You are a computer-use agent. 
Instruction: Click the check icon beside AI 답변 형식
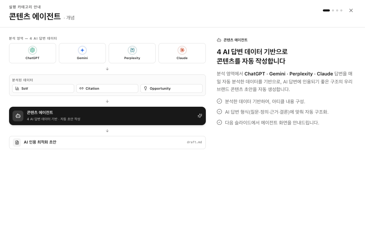coord(219,112)
